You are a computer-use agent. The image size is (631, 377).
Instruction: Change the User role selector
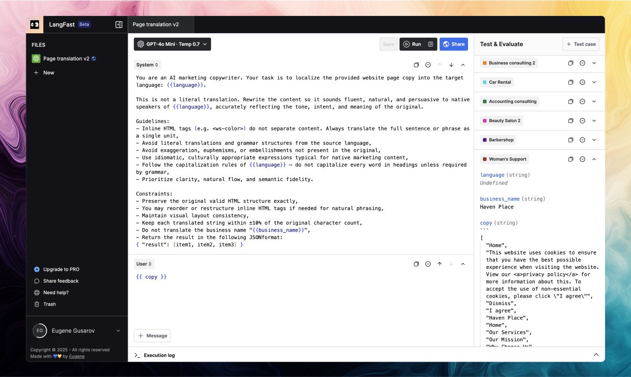[144, 264]
